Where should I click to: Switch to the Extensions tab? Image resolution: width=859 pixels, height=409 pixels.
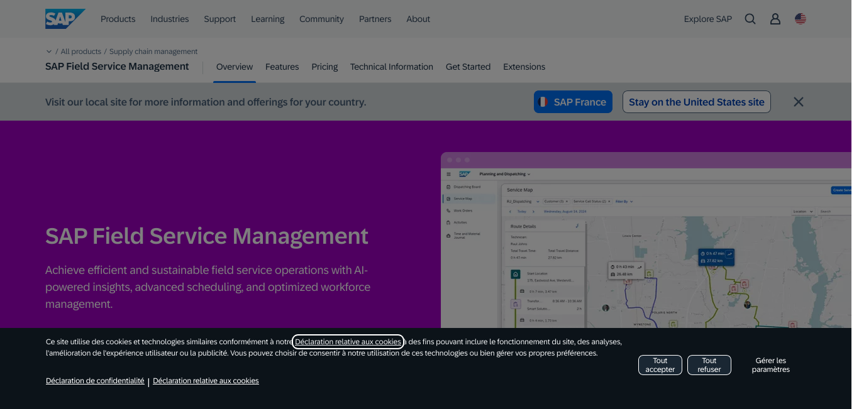point(524,67)
